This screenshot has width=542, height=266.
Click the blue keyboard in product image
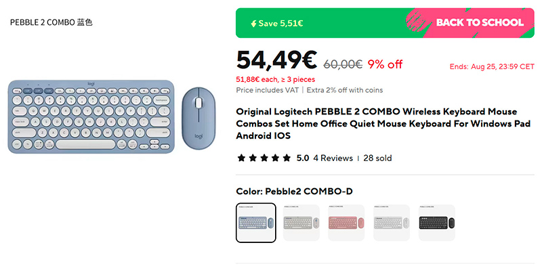(x=91, y=117)
